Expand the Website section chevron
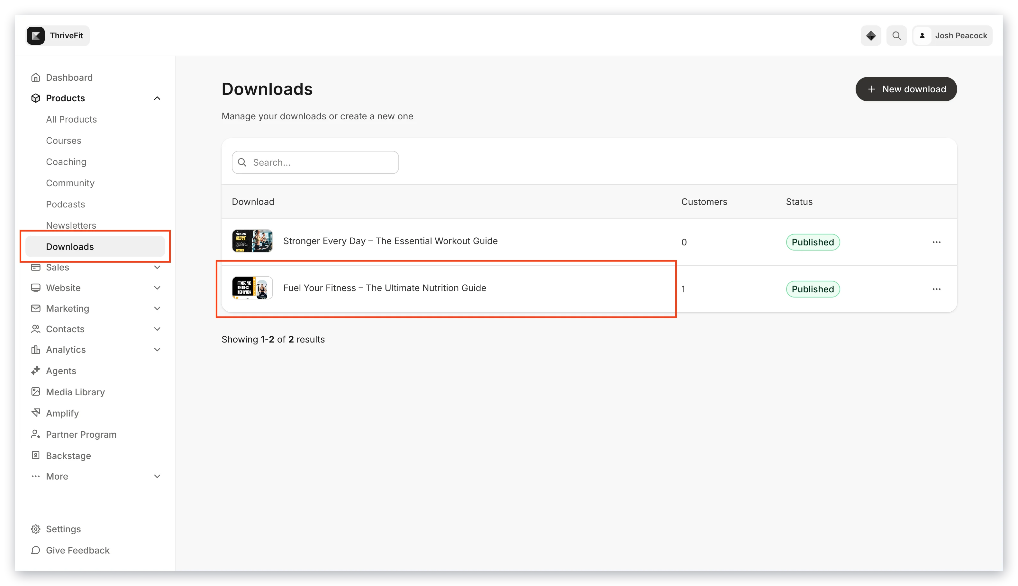The height and width of the screenshot is (586, 1018). tap(157, 288)
